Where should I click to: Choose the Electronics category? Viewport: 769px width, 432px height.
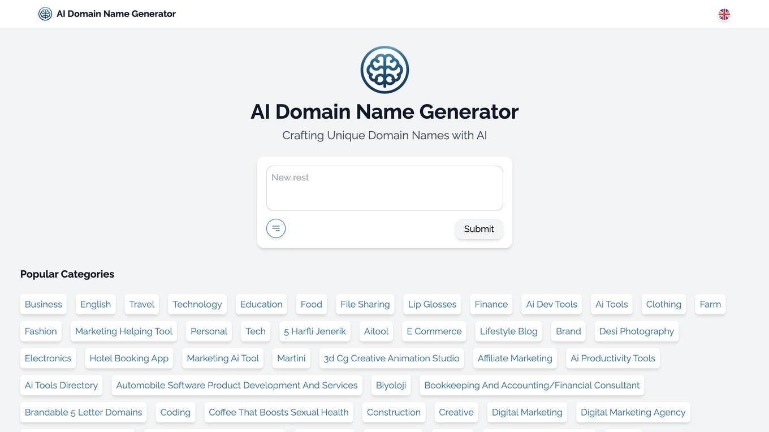(48, 358)
